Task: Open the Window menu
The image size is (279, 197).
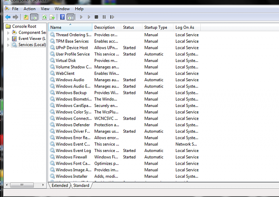Action: pyautogui.click(x=62, y=9)
